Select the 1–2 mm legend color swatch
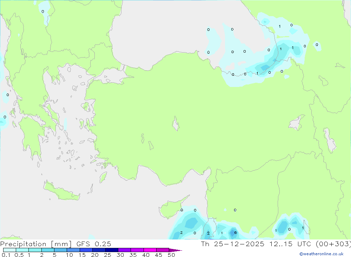This screenshot has height=257, width=351. tap(35, 250)
